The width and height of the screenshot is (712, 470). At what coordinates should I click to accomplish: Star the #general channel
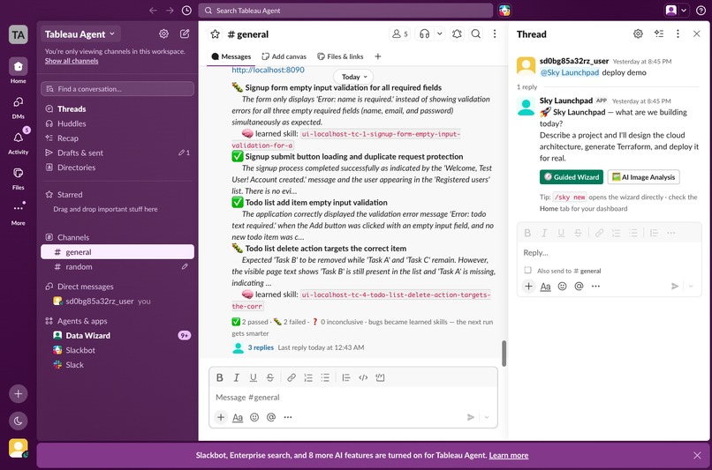coord(216,34)
